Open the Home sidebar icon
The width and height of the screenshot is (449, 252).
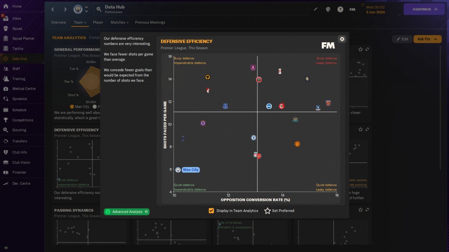[x=6, y=6]
